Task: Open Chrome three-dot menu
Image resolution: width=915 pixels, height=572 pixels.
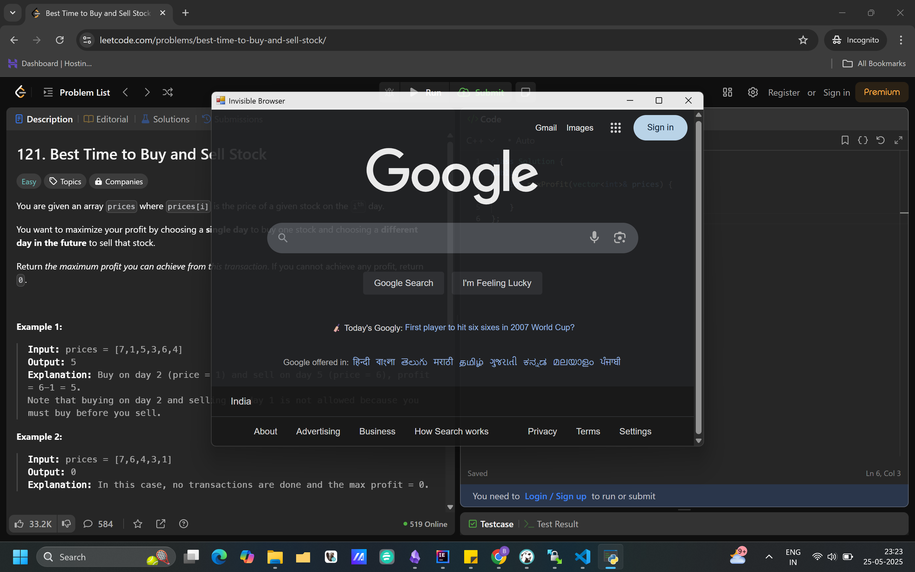Action: 901,40
